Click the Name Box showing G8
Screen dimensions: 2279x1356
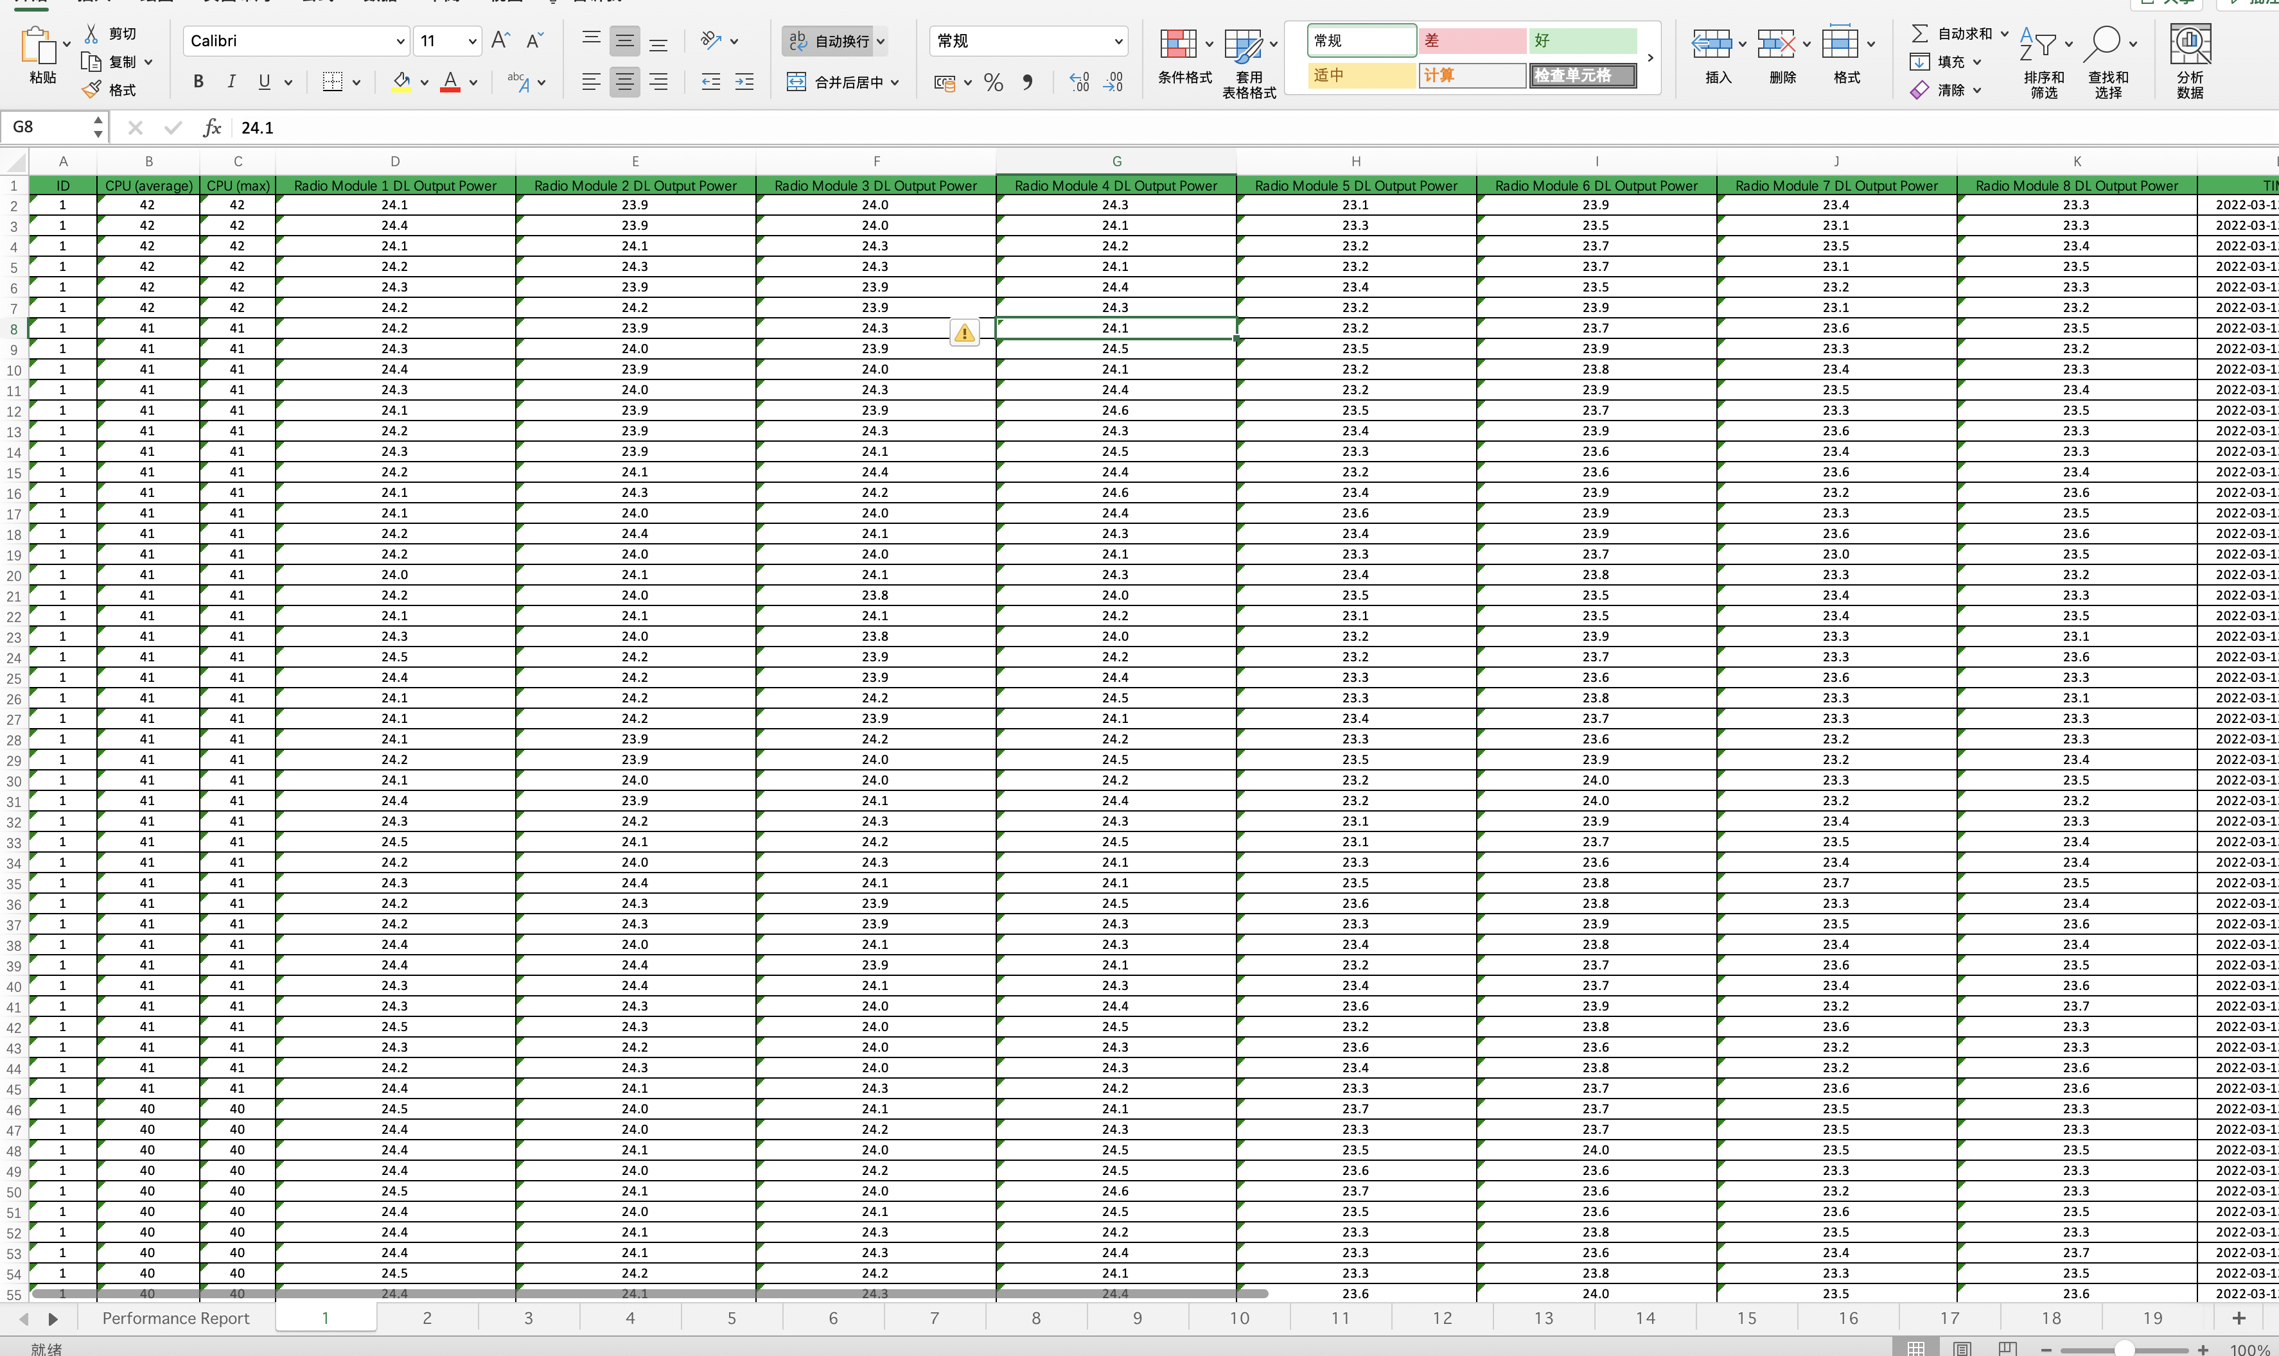(x=50, y=127)
